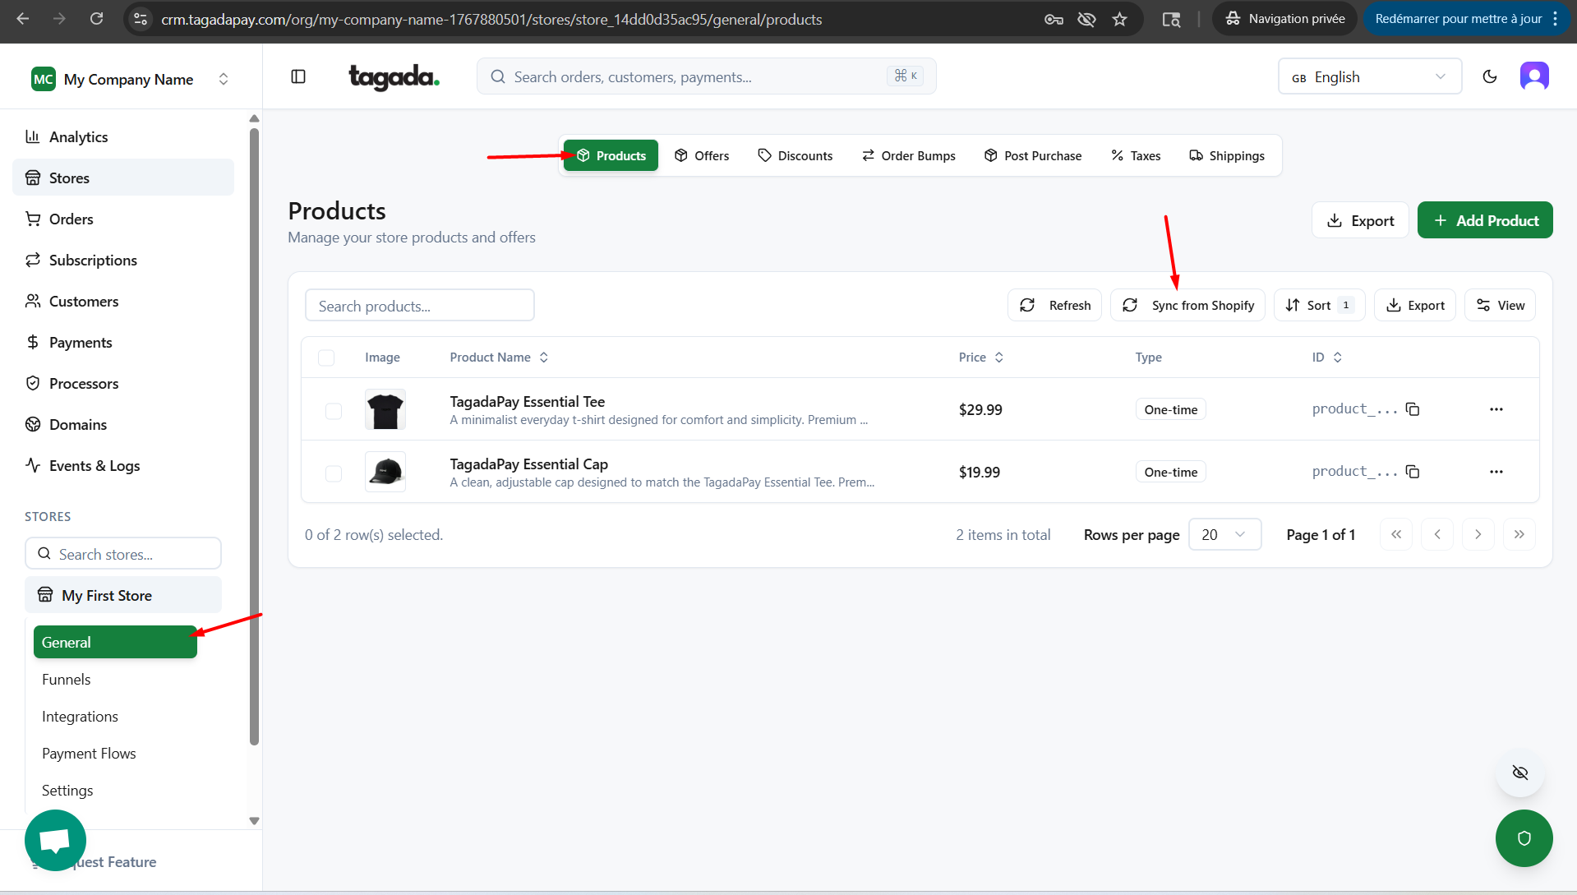The width and height of the screenshot is (1577, 895).
Task: Open row actions for TagadaPay Essential Cap
Action: [1496, 472]
